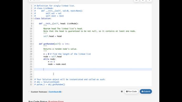Collapse the while node loop fold arrow
This screenshot has height=102, width=182.
33,59
